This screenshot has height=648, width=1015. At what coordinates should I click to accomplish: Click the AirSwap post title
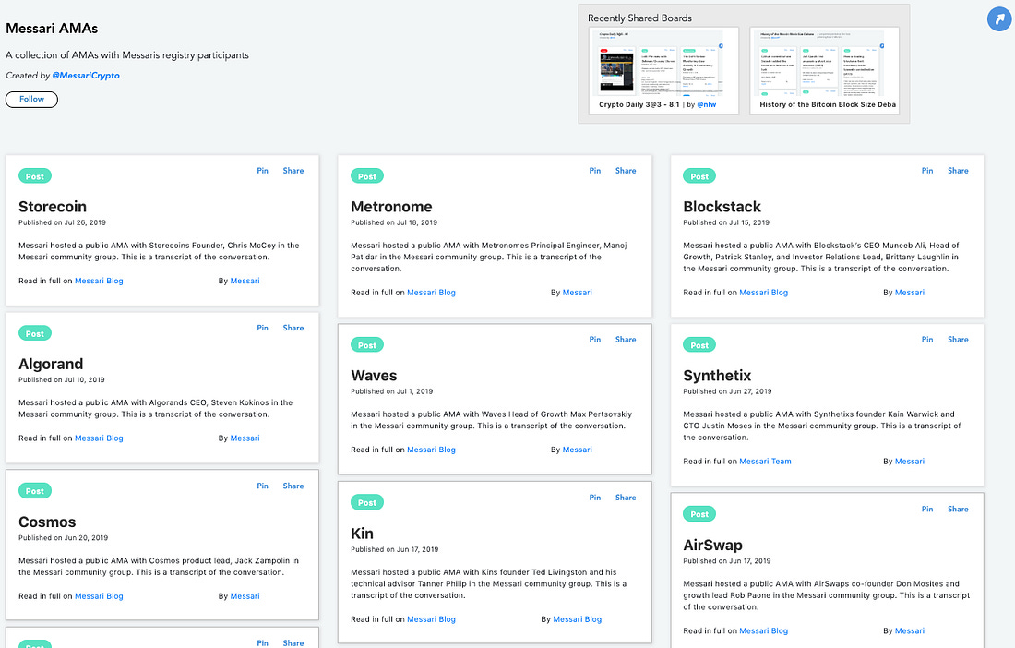(x=712, y=545)
